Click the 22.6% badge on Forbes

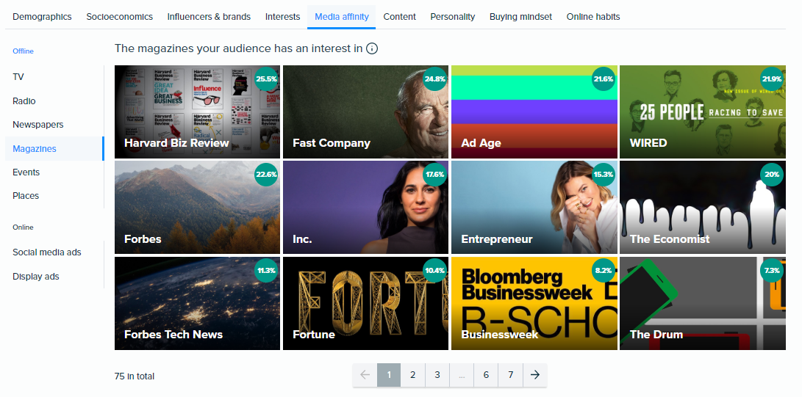pyautogui.click(x=266, y=175)
